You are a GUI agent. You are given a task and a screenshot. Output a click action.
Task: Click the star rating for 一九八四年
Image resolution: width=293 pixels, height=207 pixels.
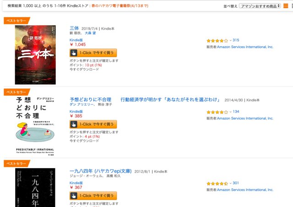217,183
